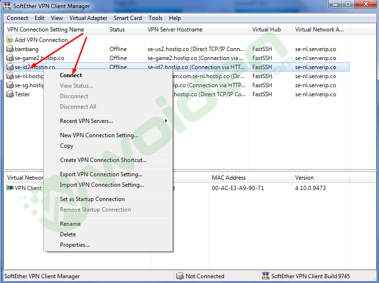The height and width of the screenshot is (283, 379).
Task: Click the Virtual Network A... column header
Action: [x=320, y=30]
